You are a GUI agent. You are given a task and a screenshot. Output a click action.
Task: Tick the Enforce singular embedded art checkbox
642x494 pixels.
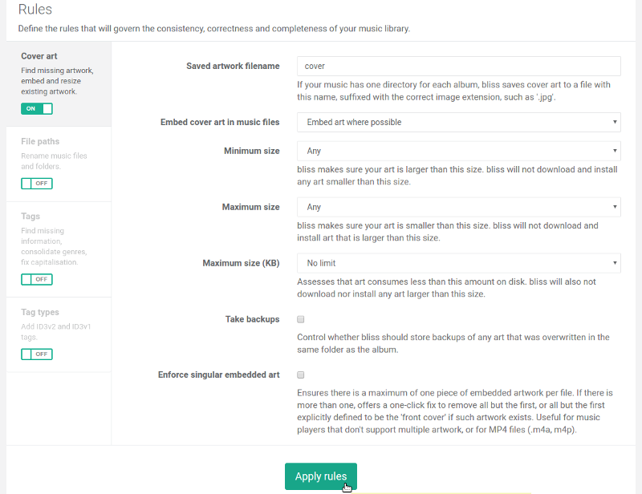(300, 375)
